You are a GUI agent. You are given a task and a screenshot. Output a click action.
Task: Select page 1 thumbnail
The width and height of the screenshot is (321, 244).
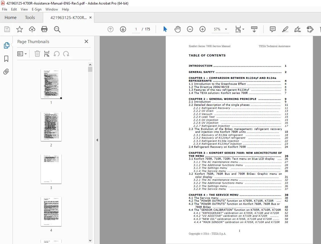coord(51,84)
